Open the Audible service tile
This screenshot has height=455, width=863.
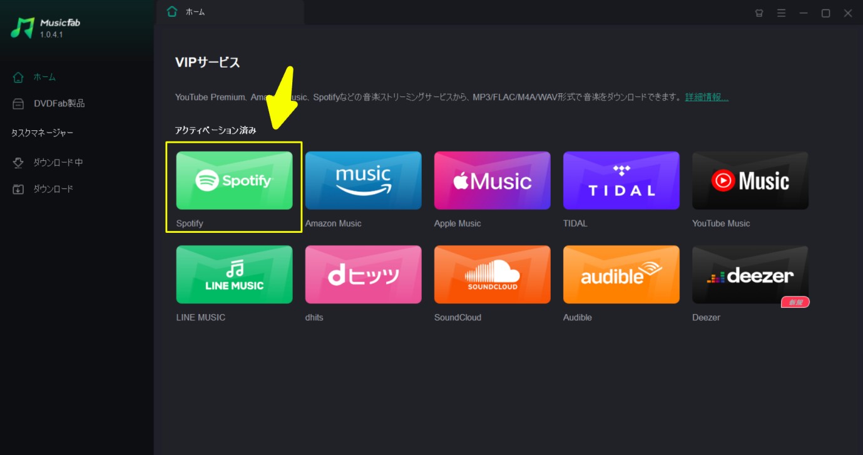tap(621, 275)
